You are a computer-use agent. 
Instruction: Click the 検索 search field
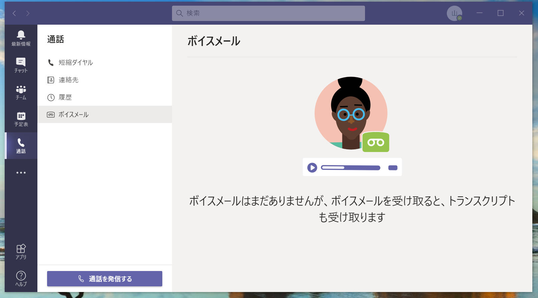(x=268, y=13)
